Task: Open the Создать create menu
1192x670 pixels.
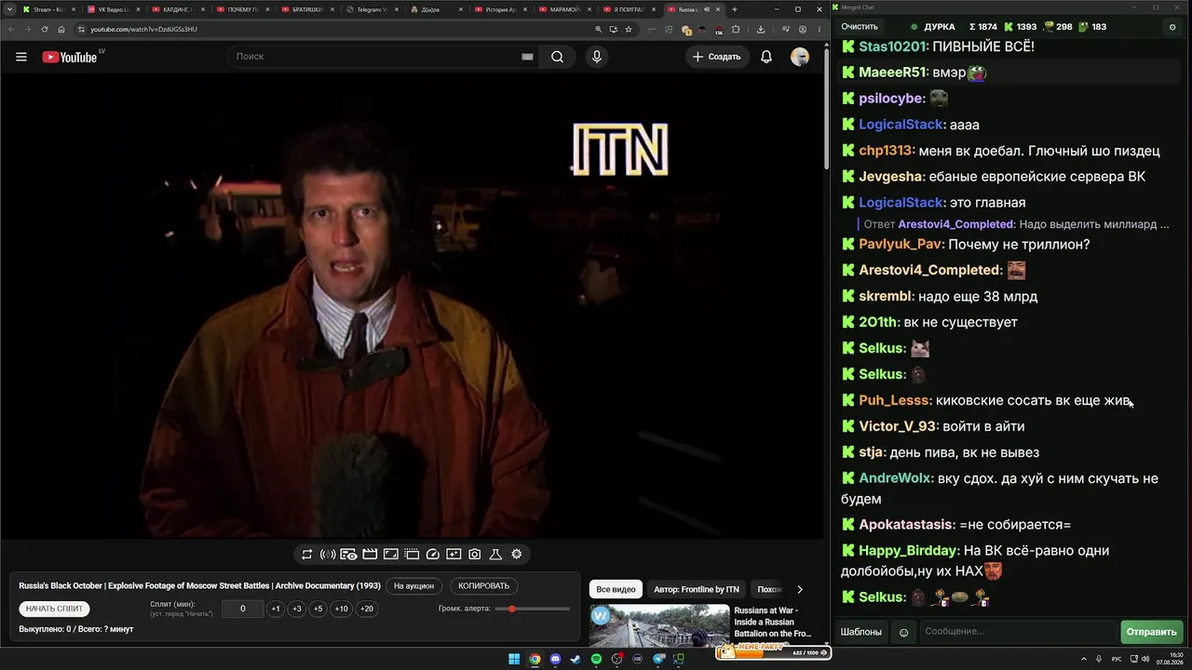Action: [716, 57]
